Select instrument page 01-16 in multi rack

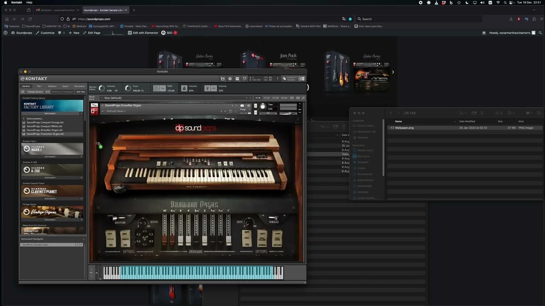(x=258, y=98)
